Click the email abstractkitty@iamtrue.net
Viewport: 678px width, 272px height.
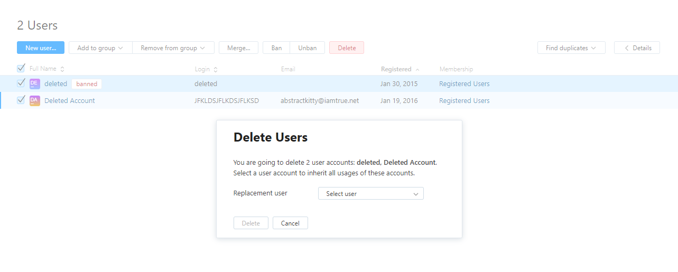(x=320, y=100)
